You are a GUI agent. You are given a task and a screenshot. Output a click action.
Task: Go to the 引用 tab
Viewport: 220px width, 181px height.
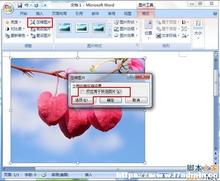click(x=79, y=14)
